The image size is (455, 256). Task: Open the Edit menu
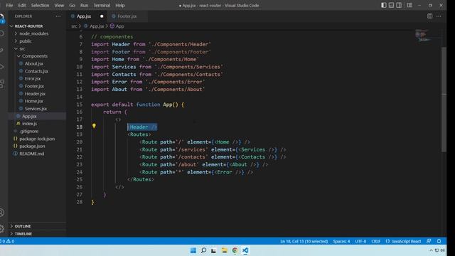coord(22,5)
